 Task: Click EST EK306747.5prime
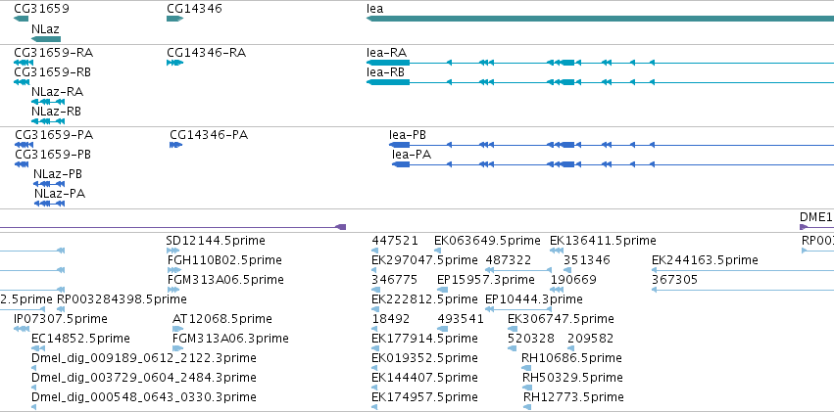(561, 319)
